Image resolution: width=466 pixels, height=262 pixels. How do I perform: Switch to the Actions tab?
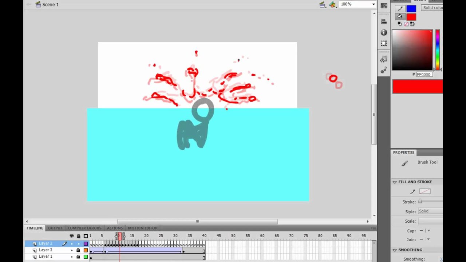[115, 228]
